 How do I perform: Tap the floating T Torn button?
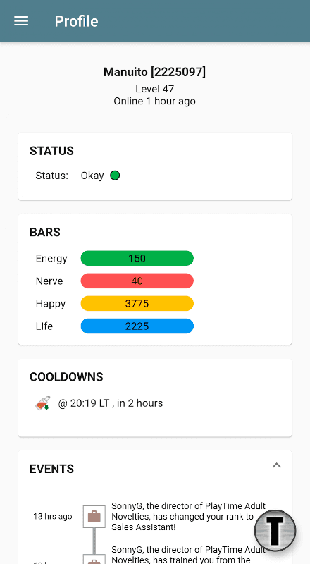(275, 531)
